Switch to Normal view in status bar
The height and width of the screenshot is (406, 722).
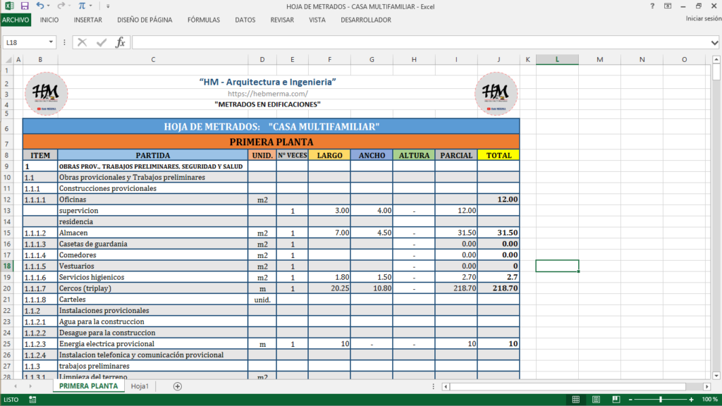(x=576, y=400)
